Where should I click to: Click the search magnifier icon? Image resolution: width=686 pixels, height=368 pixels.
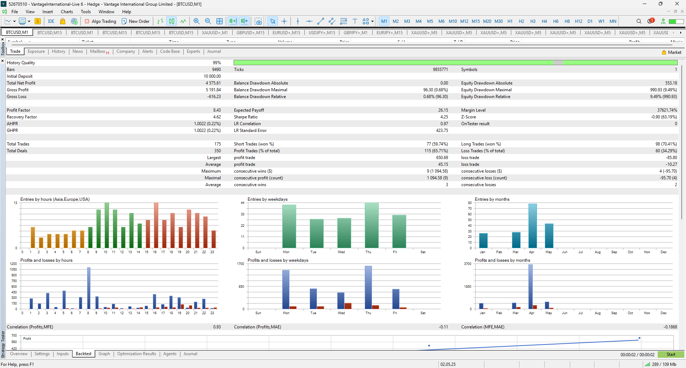click(639, 21)
